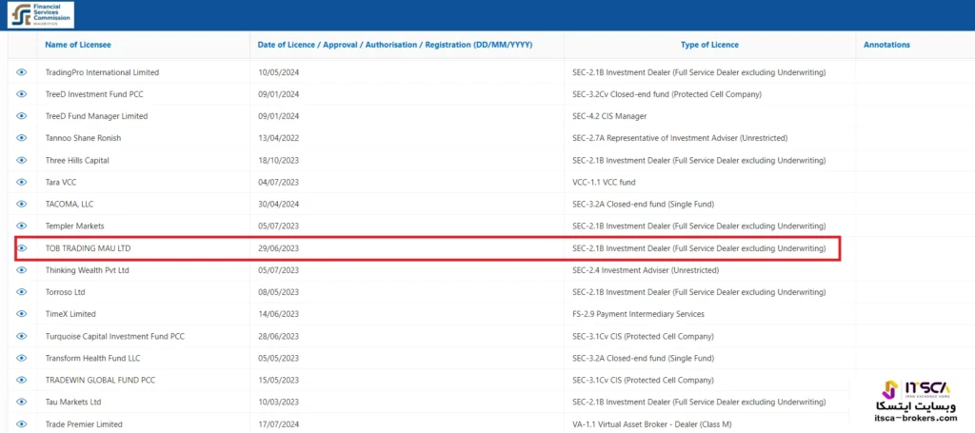Screen dimensions: 975x433
Task: Select Thinking Wealth Pvt Ltd name
Action: coord(87,270)
